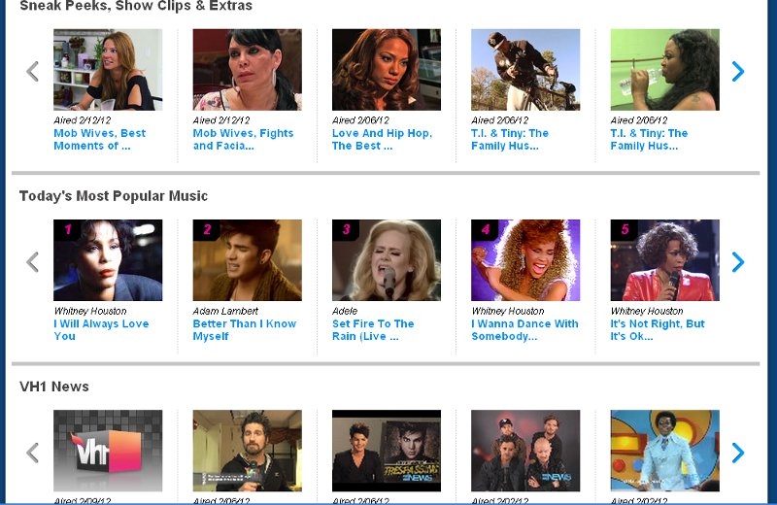Click 'It's Not Right, But It's Ok...' link
This screenshot has height=505, width=777.
[x=657, y=330]
